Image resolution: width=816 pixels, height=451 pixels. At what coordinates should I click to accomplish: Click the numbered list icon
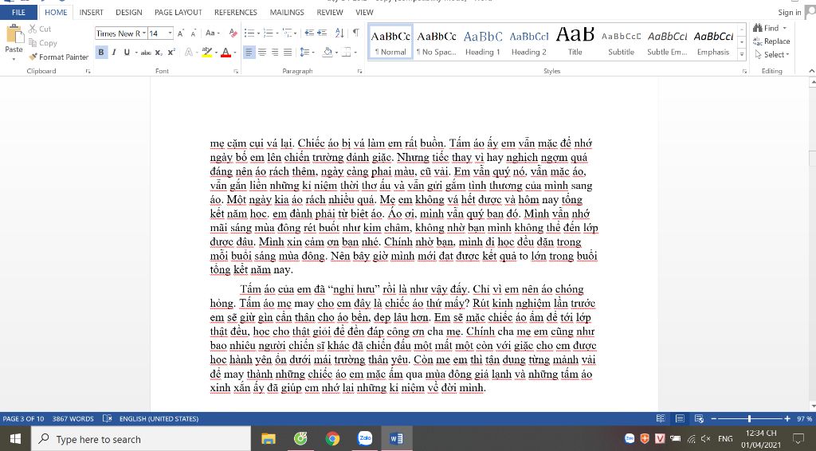pos(268,33)
